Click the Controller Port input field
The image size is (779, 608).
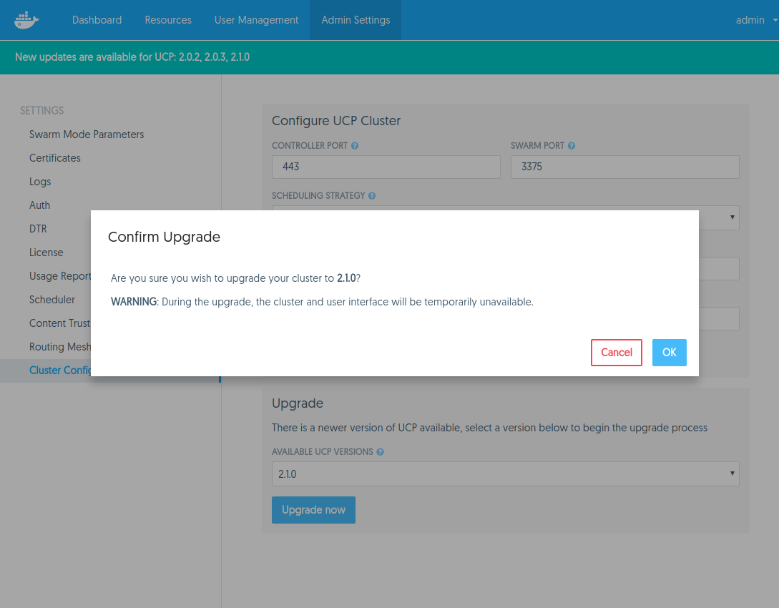point(386,167)
